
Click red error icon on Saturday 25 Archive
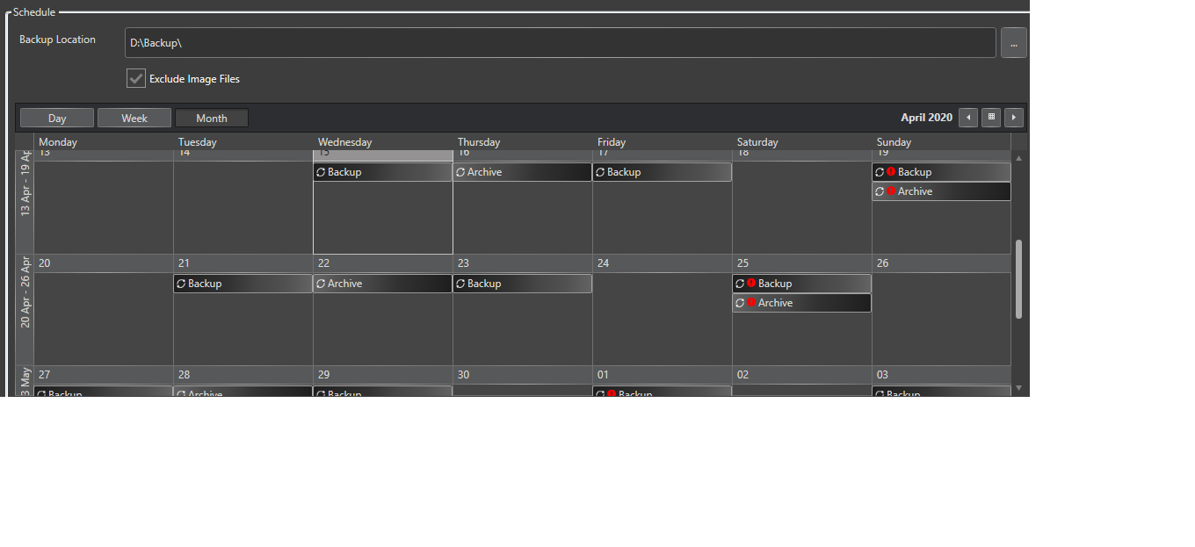coord(751,303)
